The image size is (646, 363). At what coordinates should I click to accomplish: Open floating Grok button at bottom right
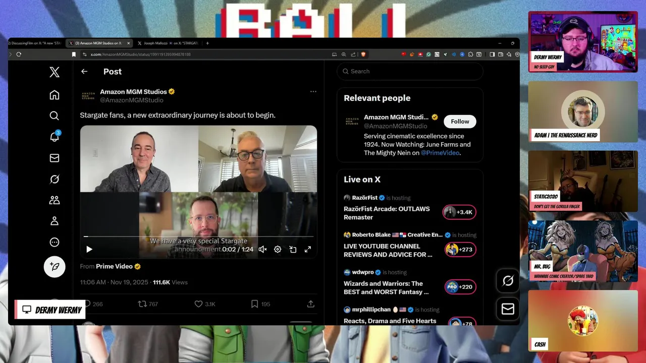tap(508, 281)
